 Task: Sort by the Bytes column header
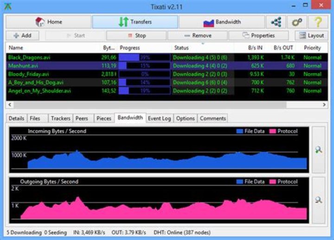pos(109,48)
